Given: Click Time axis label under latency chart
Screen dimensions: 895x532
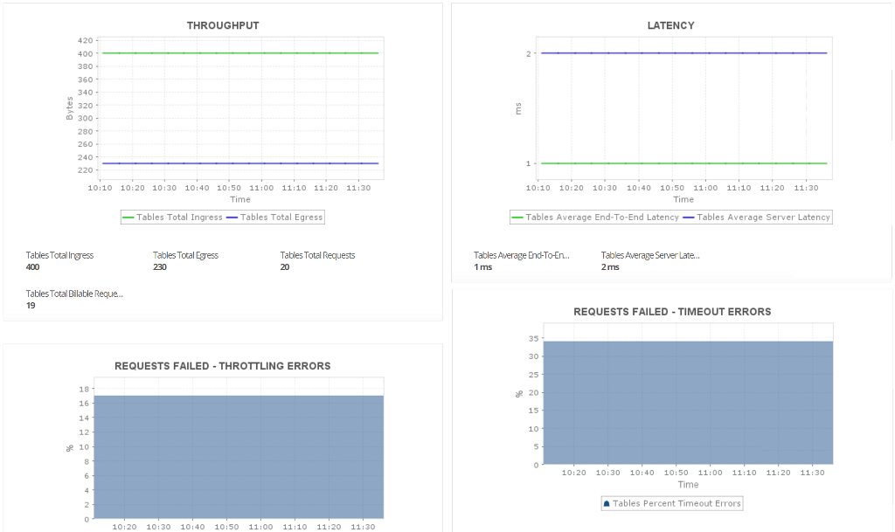Looking at the screenshot, I should coord(683,199).
